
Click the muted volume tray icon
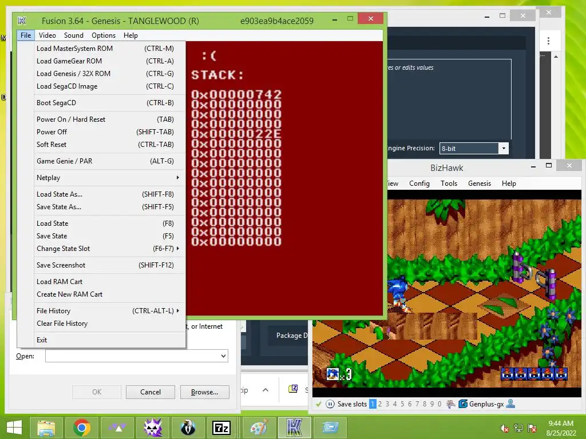[505, 428]
